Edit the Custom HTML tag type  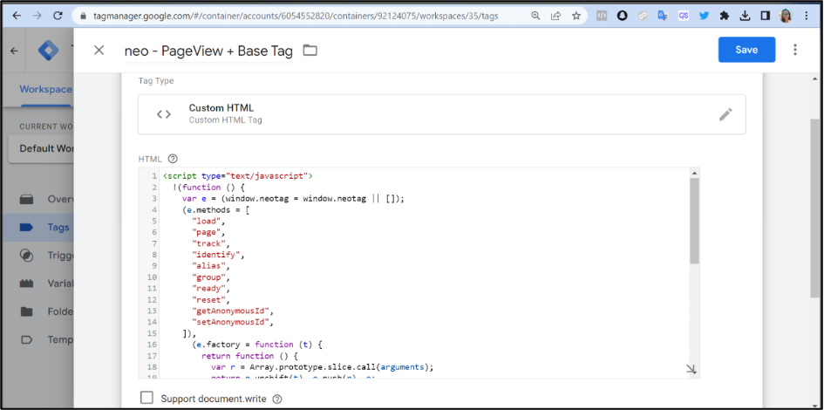[x=725, y=114]
